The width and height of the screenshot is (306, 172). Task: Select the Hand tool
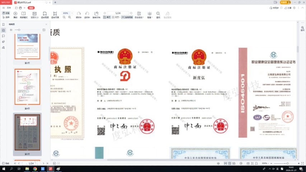click(6, 13)
